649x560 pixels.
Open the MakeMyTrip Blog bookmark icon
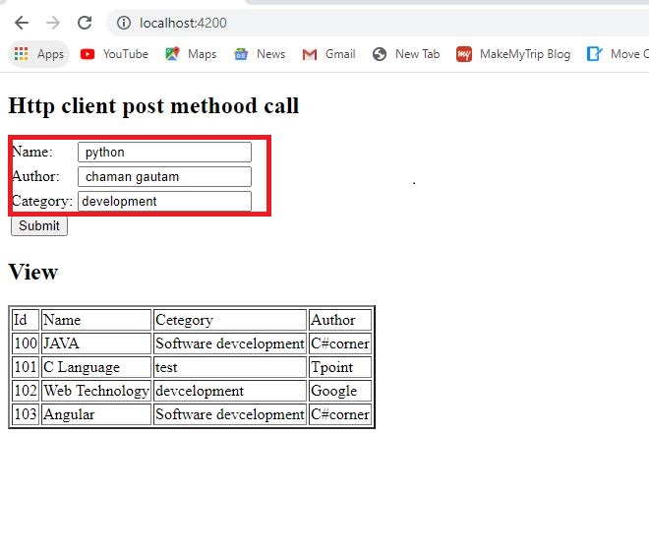(464, 54)
